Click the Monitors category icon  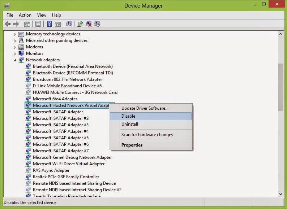pos(21,53)
